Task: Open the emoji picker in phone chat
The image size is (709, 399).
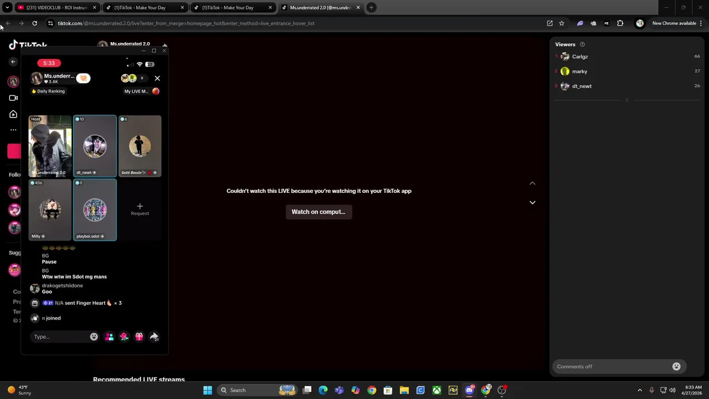Action: coord(94,336)
